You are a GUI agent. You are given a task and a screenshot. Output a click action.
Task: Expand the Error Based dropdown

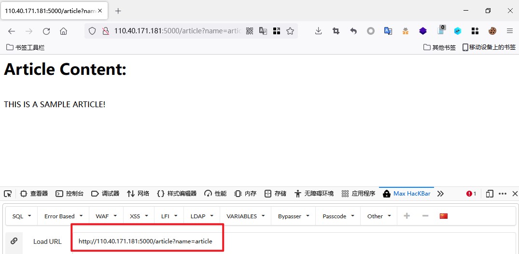point(63,216)
